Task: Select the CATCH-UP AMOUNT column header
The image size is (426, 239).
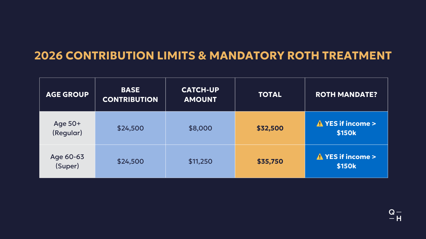Action: pos(200,95)
